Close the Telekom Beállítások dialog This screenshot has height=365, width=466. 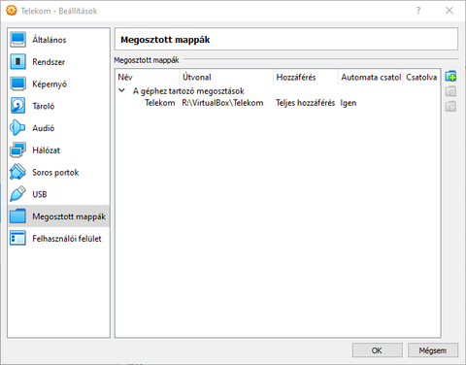(449, 11)
